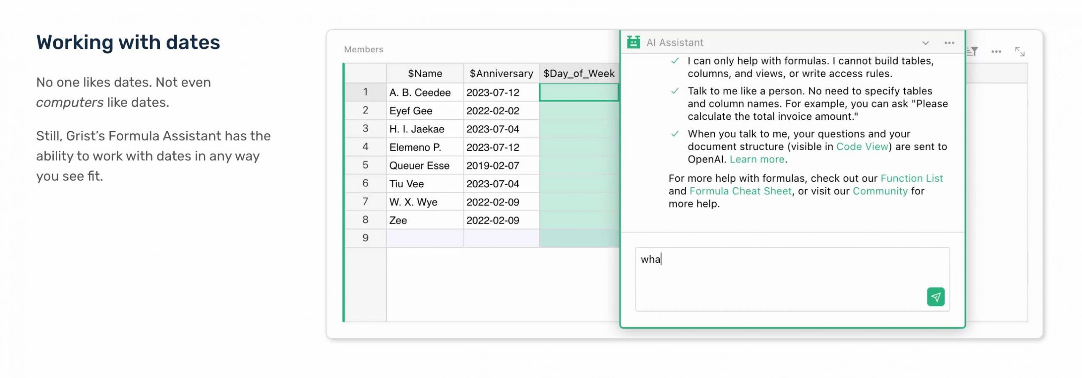Click the green send message button
Image resolution: width=1082 pixels, height=378 pixels.
(935, 297)
